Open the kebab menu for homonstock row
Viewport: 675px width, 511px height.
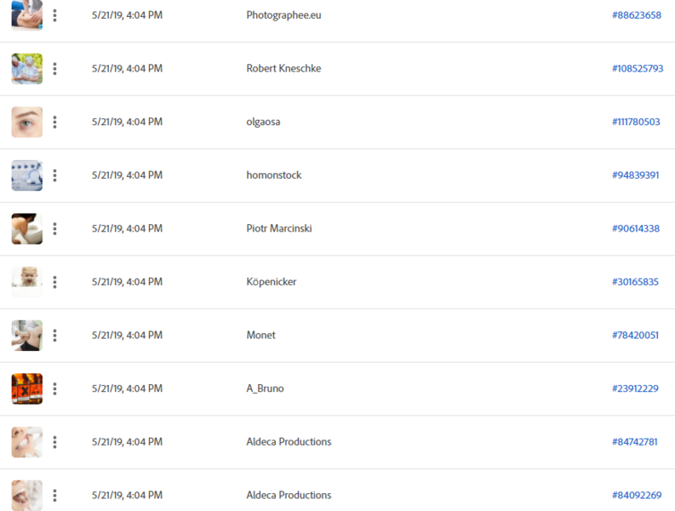54,175
